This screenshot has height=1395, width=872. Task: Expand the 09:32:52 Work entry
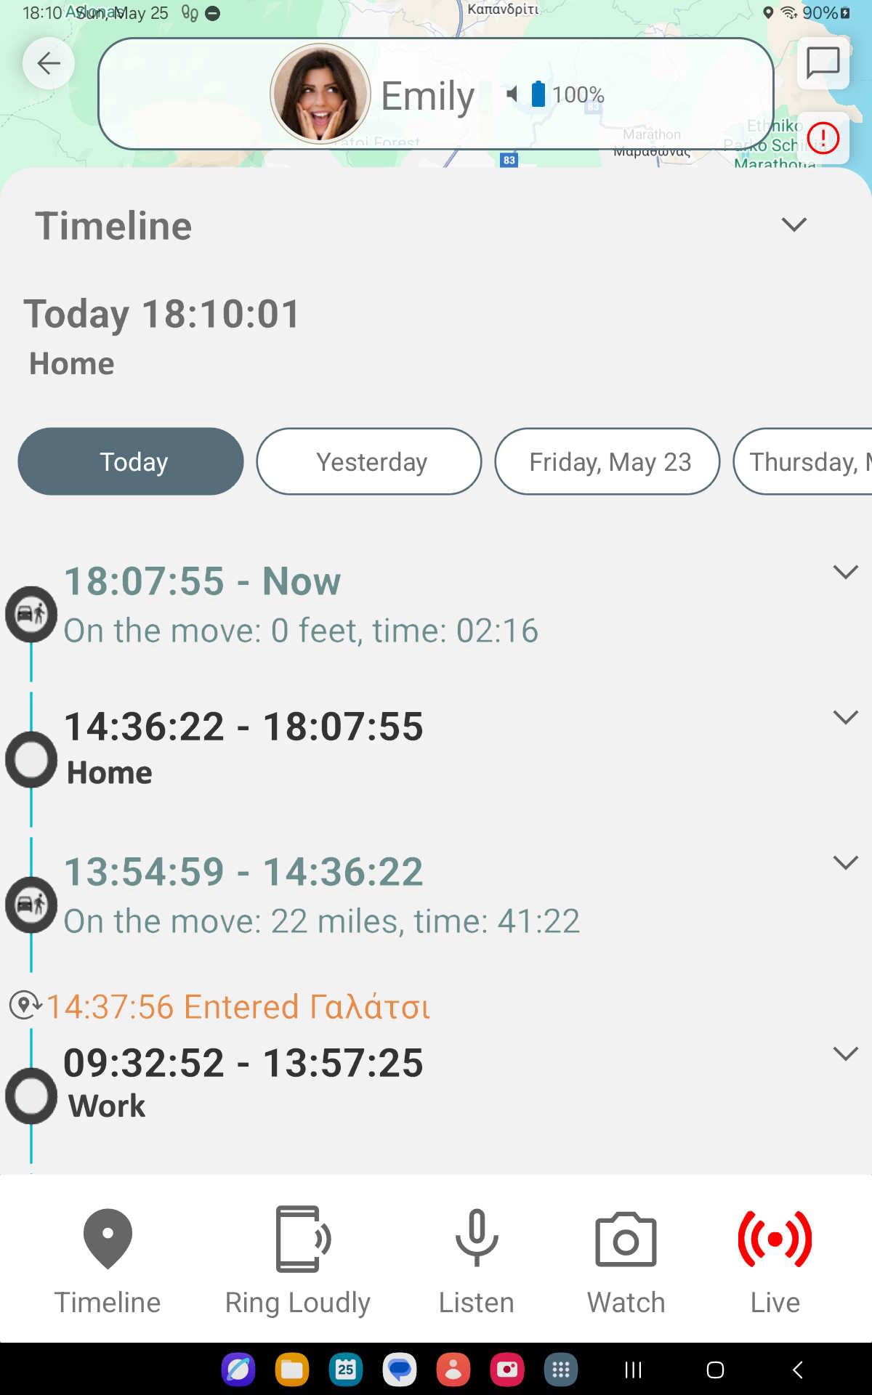coord(845,1054)
